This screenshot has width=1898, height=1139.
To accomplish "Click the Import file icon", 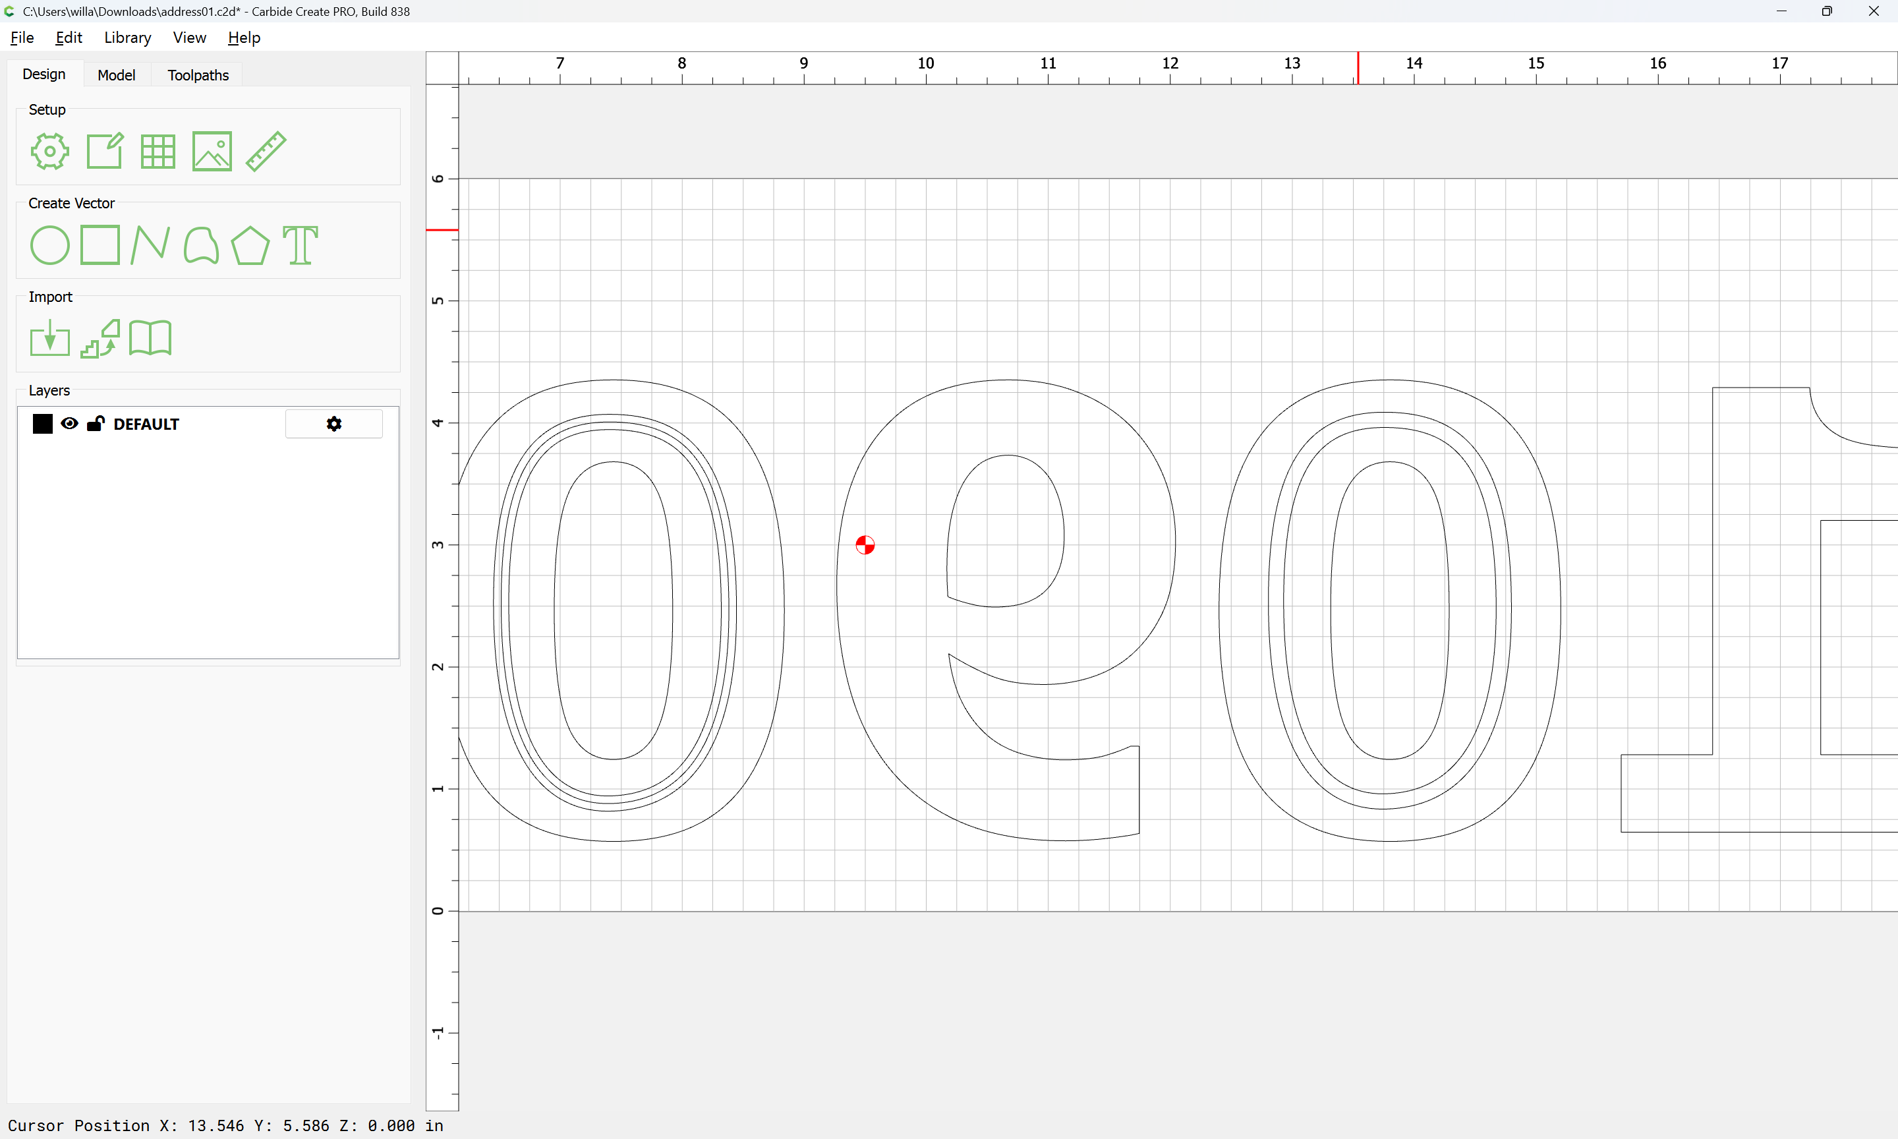I will (x=50, y=339).
